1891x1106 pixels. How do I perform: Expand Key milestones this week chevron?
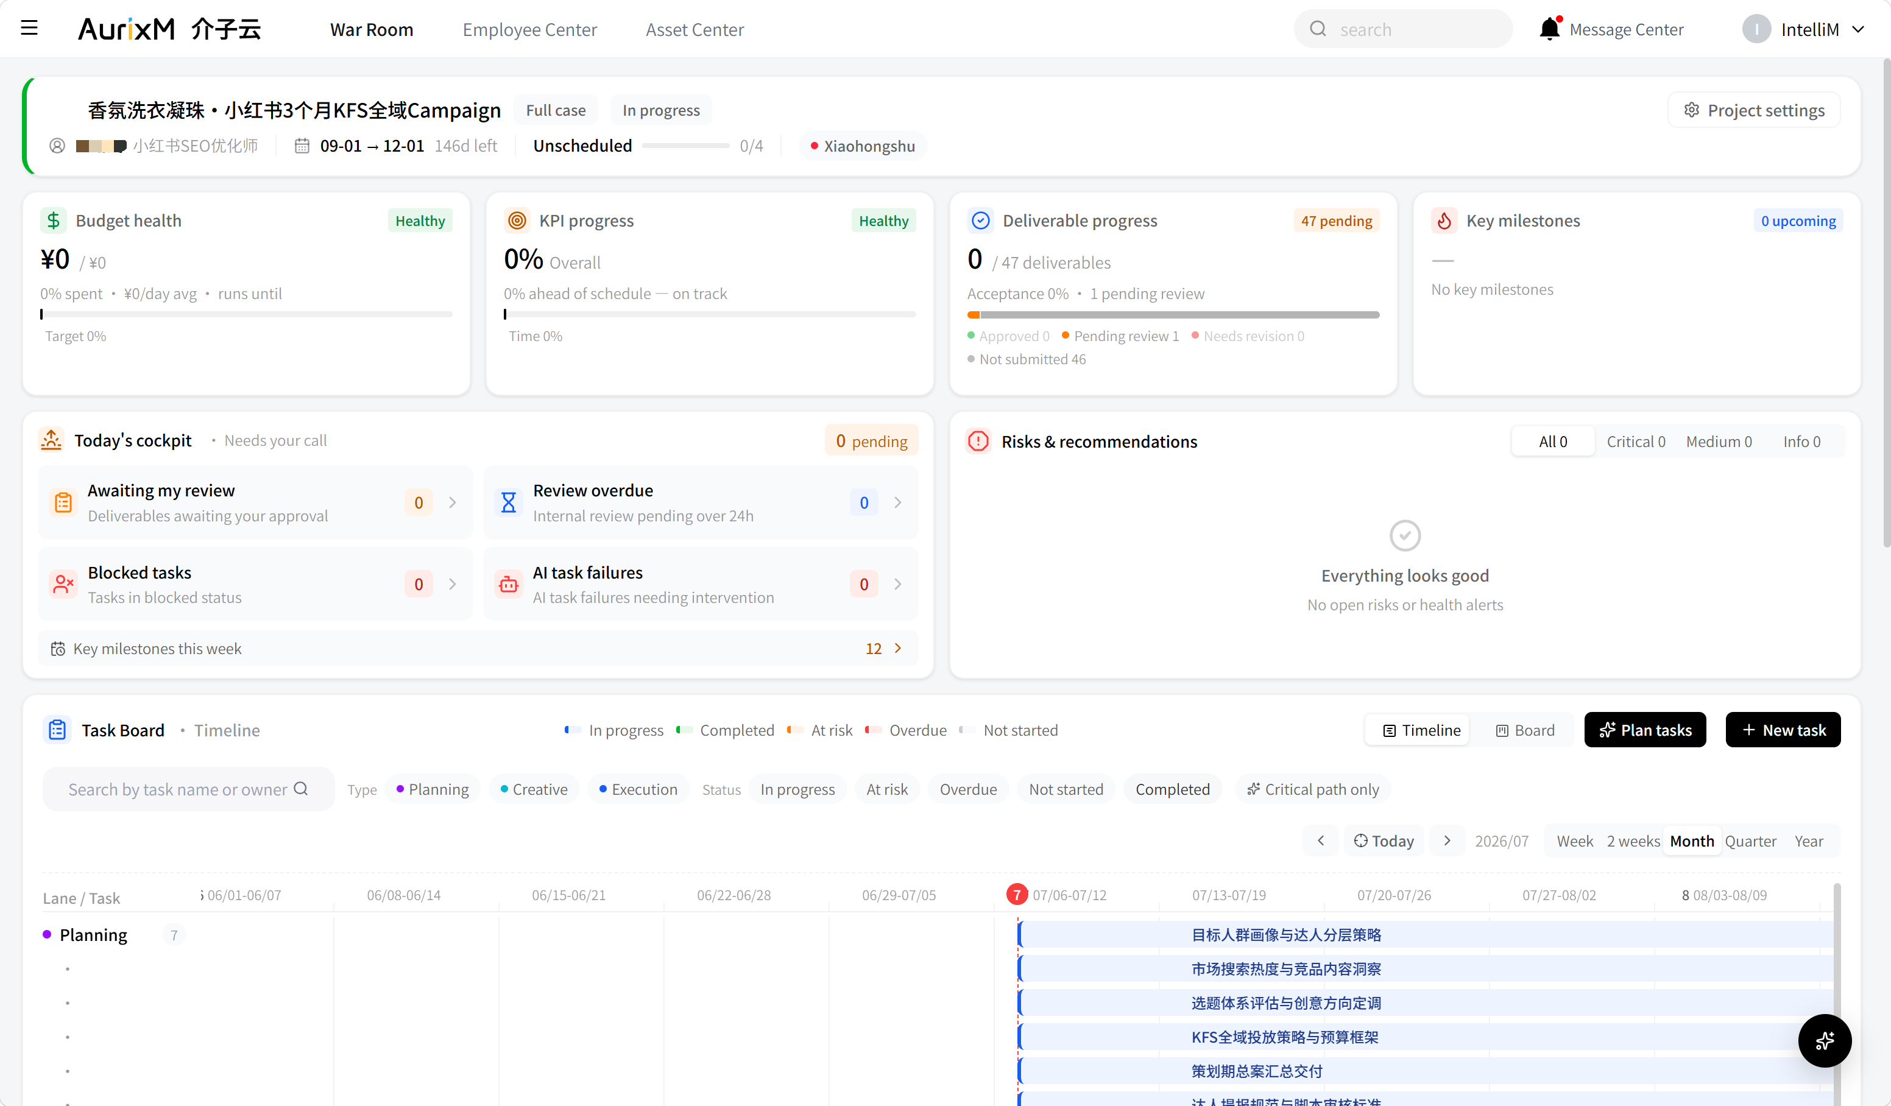tap(897, 648)
